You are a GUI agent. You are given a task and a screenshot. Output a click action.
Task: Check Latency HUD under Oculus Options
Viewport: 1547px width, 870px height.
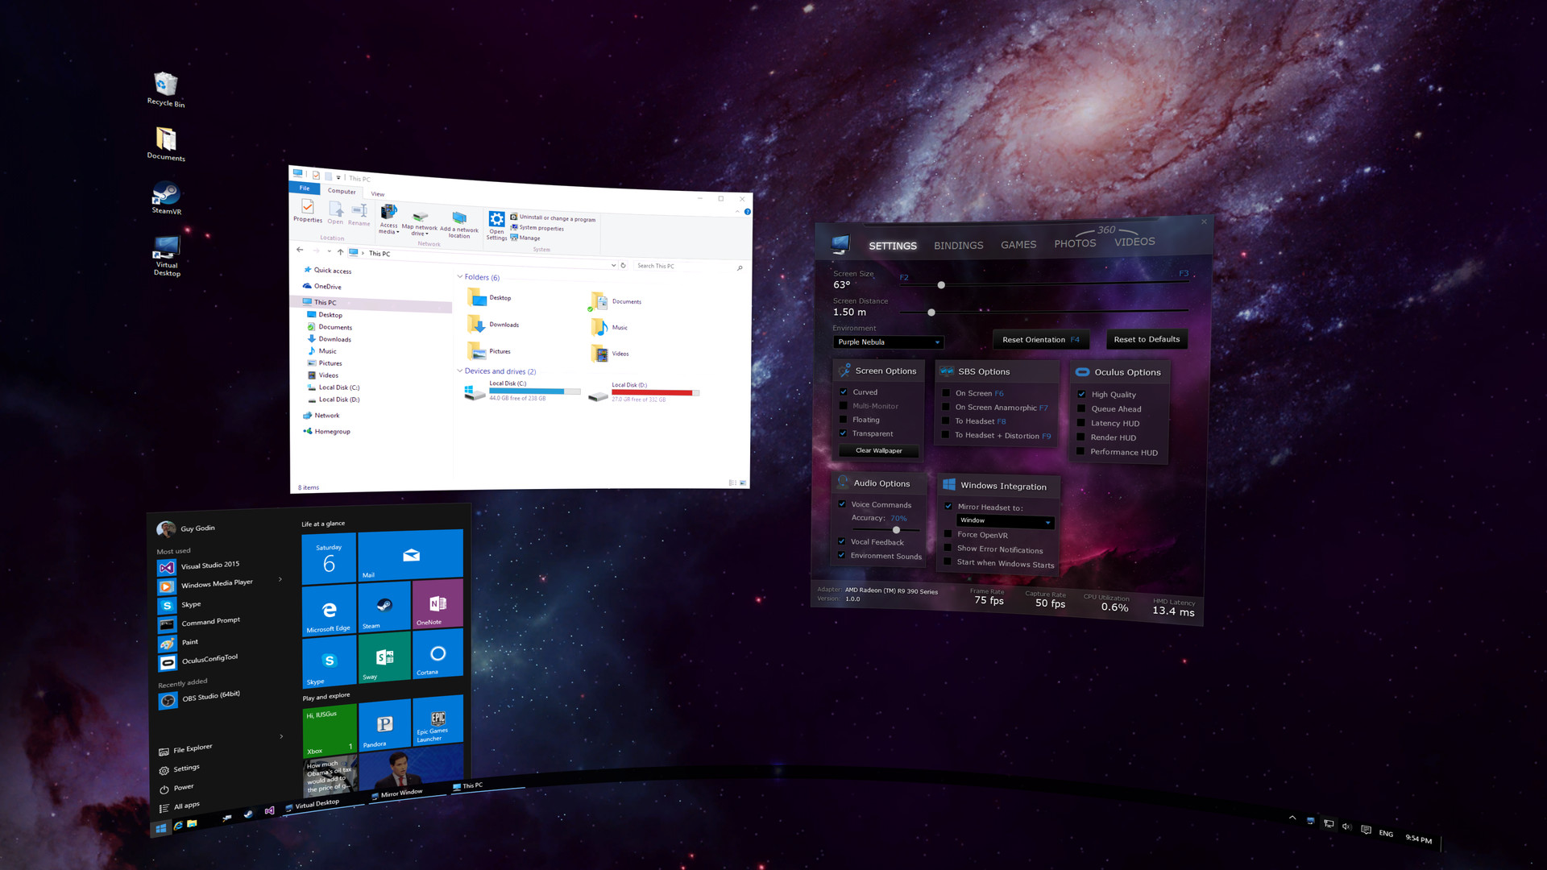click(1083, 423)
